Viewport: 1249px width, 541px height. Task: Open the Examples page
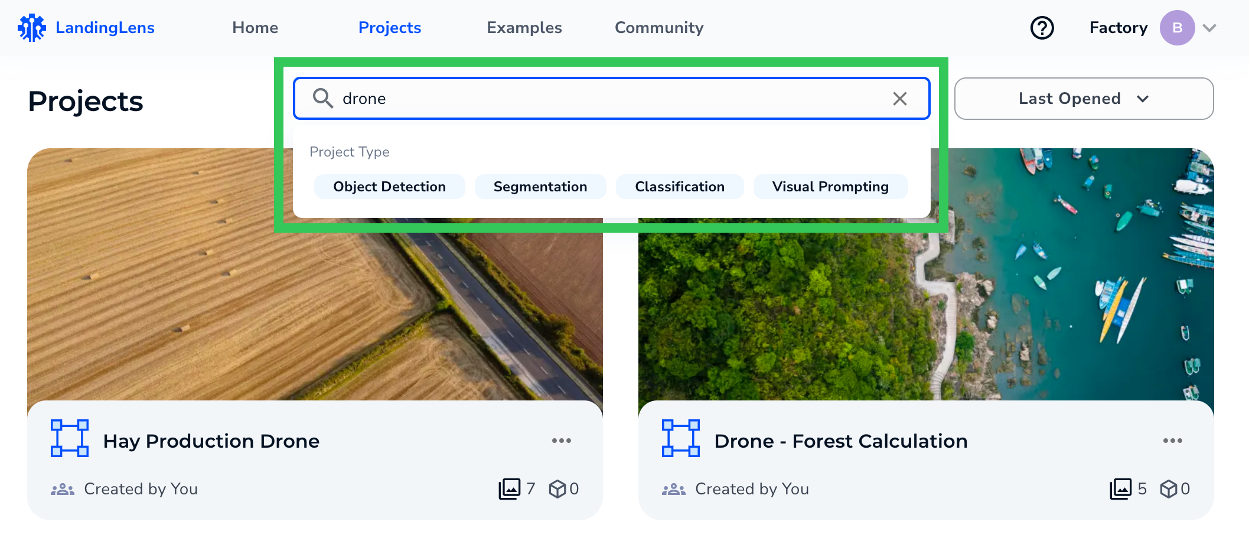pos(524,28)
